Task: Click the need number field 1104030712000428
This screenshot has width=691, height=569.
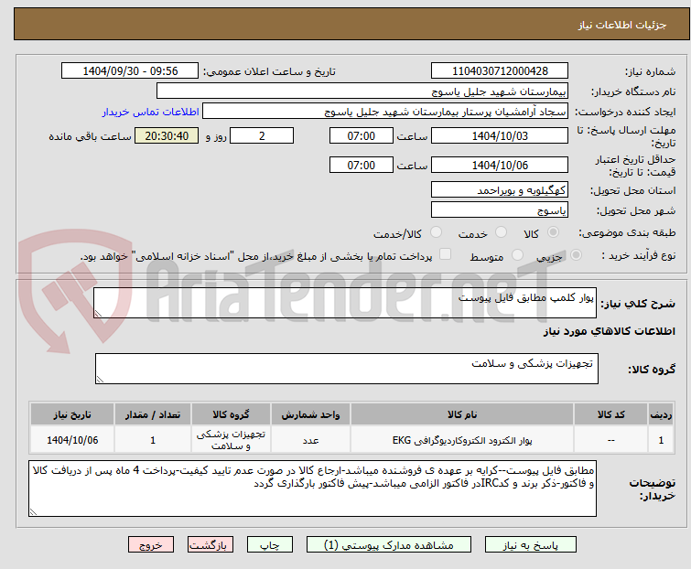Action: click(500, 71)
